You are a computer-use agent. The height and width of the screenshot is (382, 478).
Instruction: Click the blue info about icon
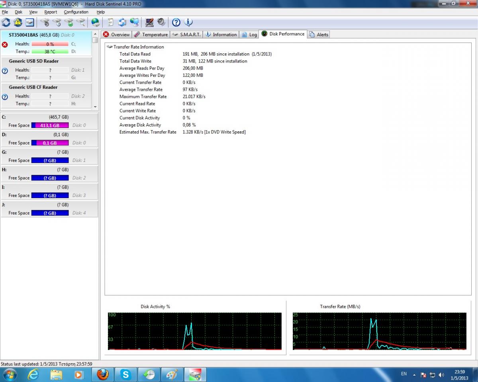click(x=188, y=22)
